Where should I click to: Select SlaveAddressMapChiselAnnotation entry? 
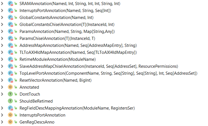[x=99, y=66]
